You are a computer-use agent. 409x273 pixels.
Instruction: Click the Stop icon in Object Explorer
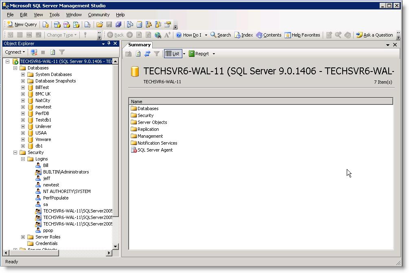(x=43, y=52)
